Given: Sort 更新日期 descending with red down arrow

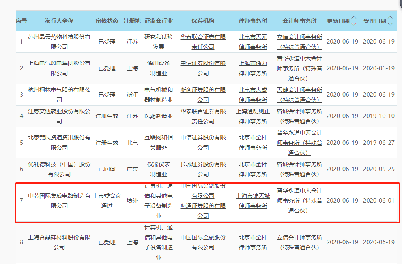Looking at the screenshot, I should click(x=354, y=24).
